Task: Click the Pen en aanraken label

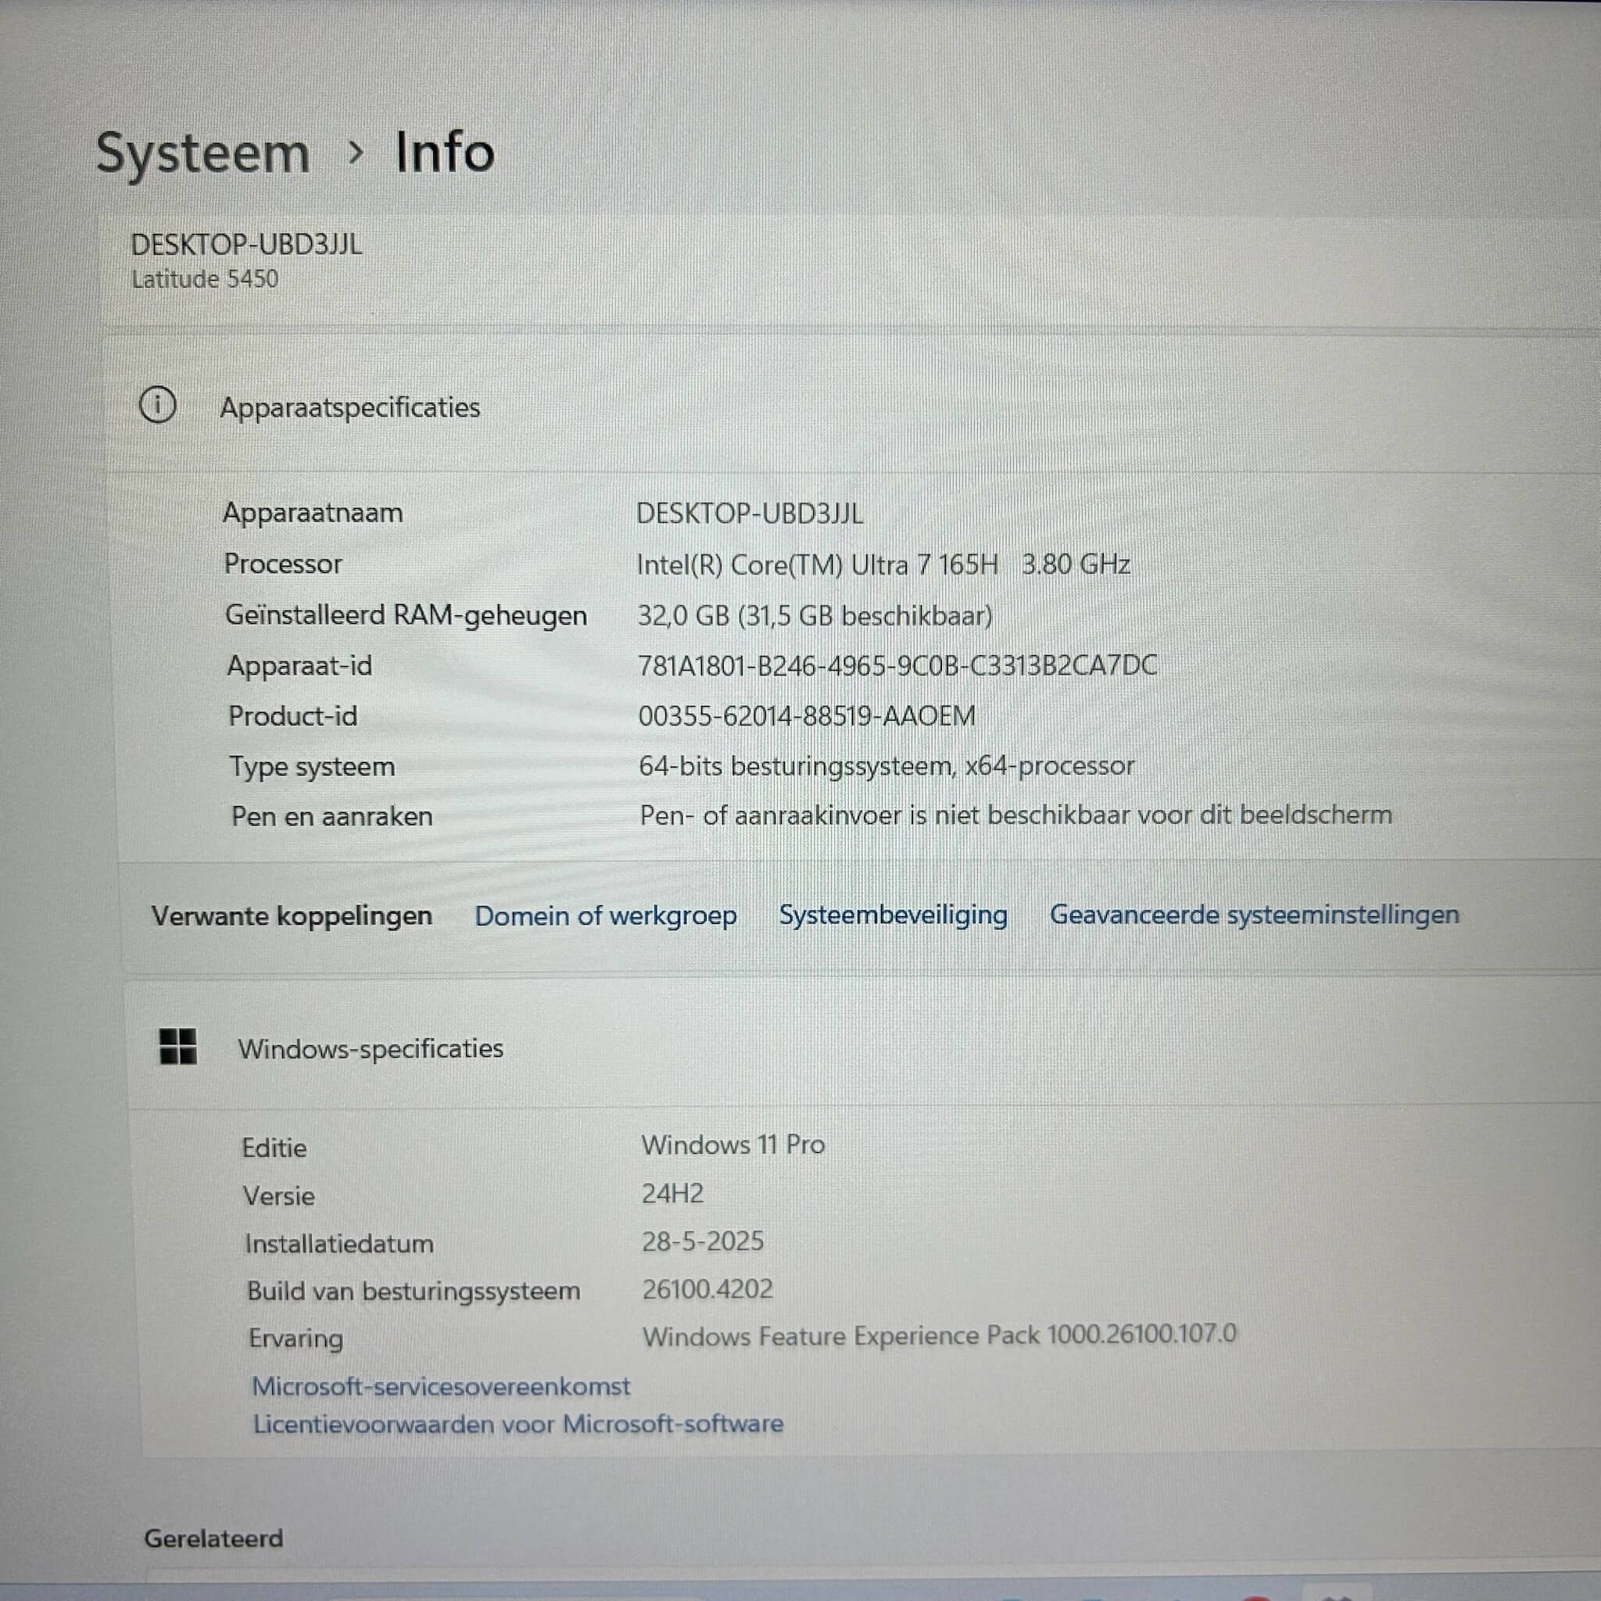Action: tap(331, 817)
